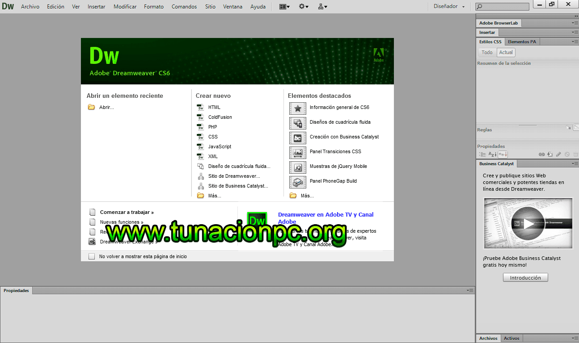Image resolution: width=579 pixels, height=343 pixels.
Task: Click the JavaScript document icon
Action: click(200, 146)
